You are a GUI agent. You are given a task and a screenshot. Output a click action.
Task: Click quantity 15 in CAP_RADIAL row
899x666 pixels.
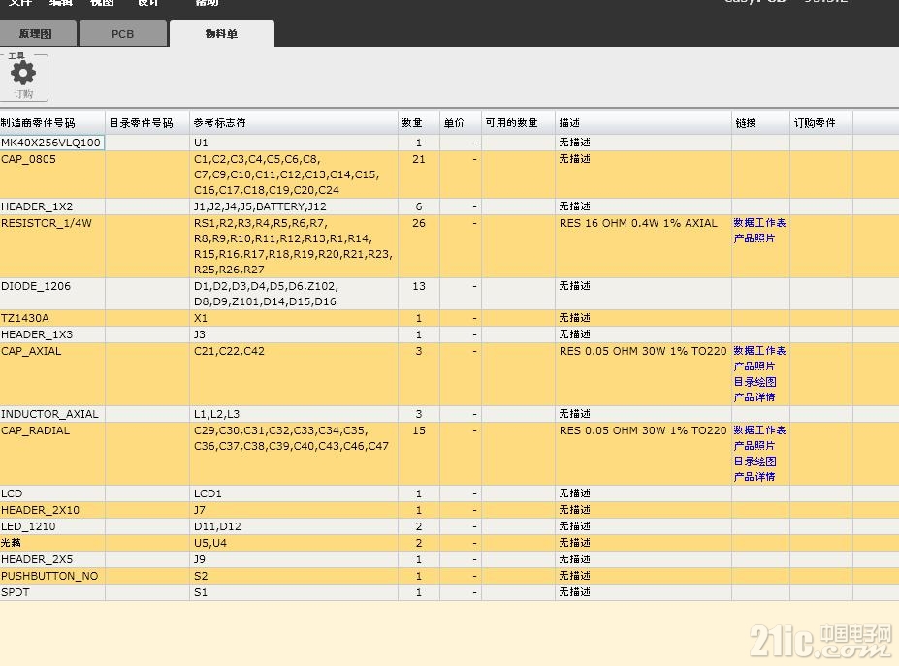(419, 430)
